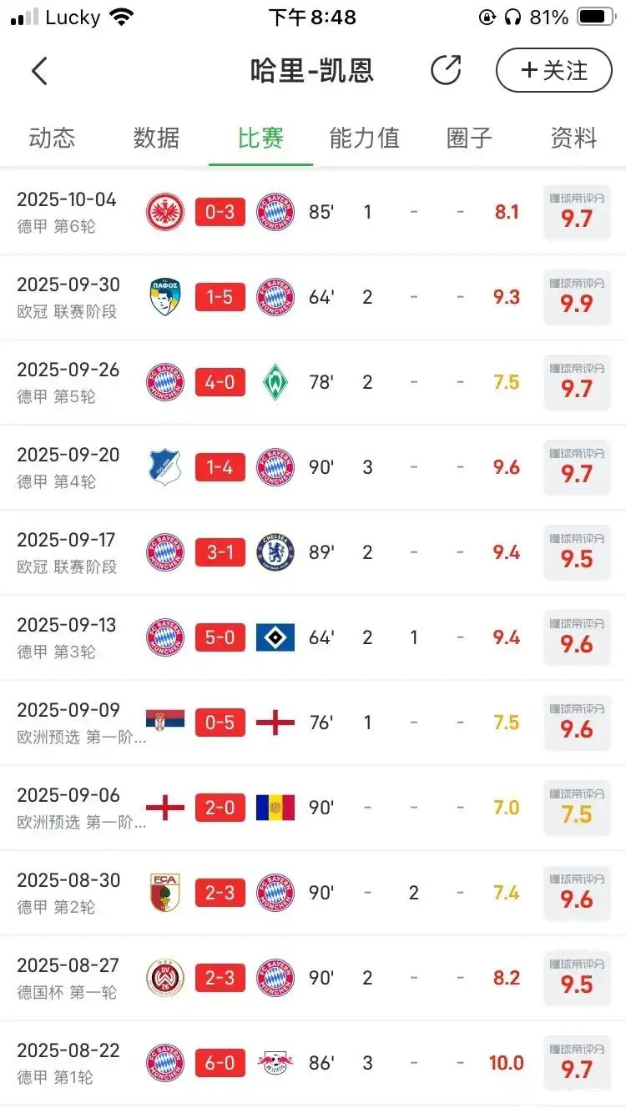Image resolution: width=626 pixels, height=1113 pixels.
Task: Tap the 9.9 rating box for 2025-09-30
Action: pos(577,297)
